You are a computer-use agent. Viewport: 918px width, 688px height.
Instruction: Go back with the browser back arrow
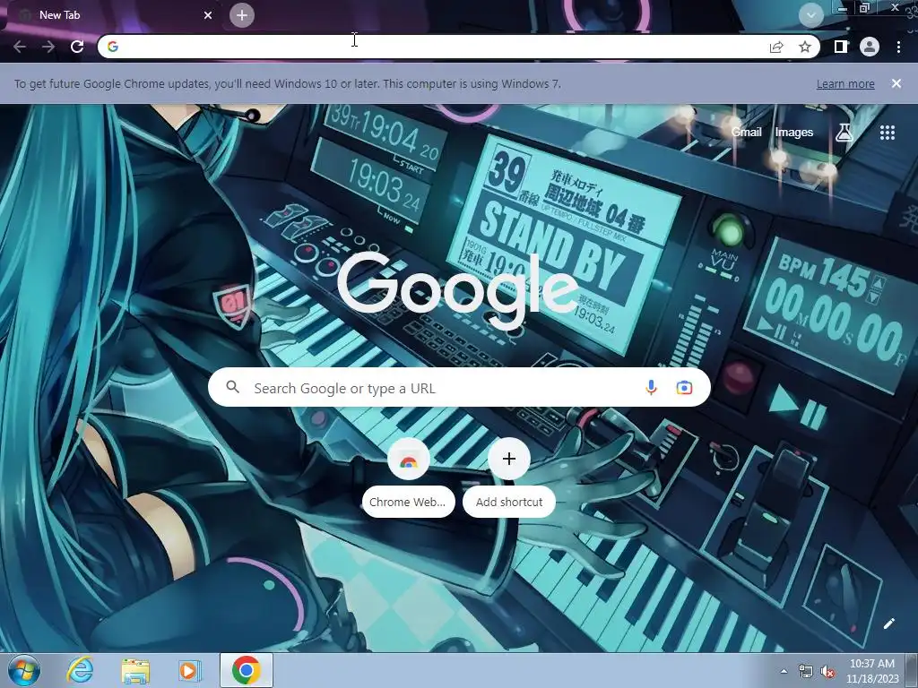[20, 47]
